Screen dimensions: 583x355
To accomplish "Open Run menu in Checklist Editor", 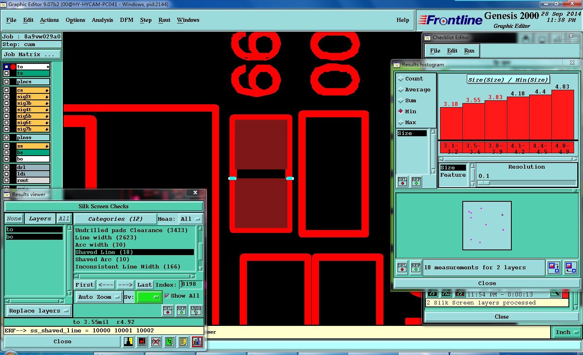I will click(469, 51).
